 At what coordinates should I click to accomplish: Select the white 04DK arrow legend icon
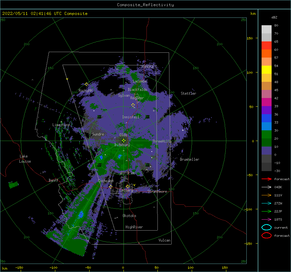[266, 187]
